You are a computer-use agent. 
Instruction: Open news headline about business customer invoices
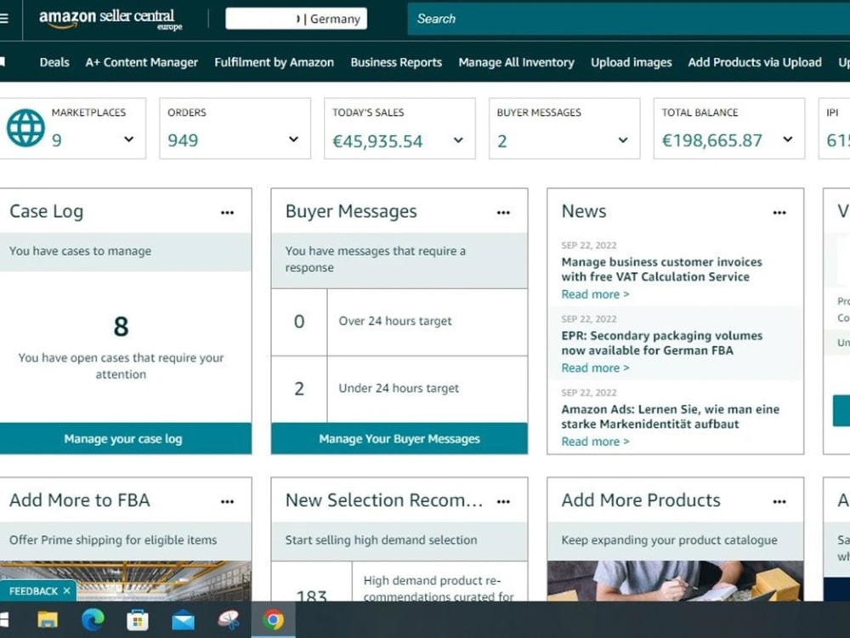[x=661, y=269]
